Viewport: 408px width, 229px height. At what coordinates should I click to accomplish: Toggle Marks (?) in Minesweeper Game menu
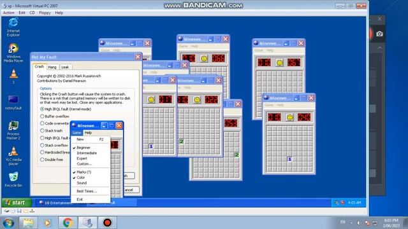point(91,172)
